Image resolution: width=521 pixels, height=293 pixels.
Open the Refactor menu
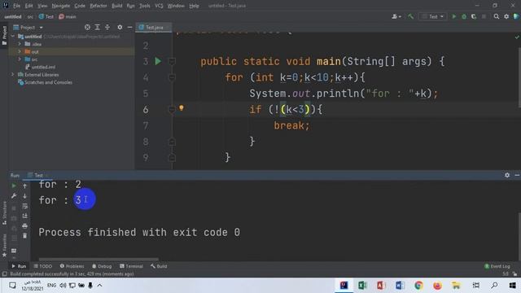[99, 6]
